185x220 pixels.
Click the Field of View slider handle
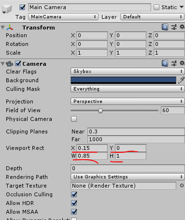(x=100, y=111)
